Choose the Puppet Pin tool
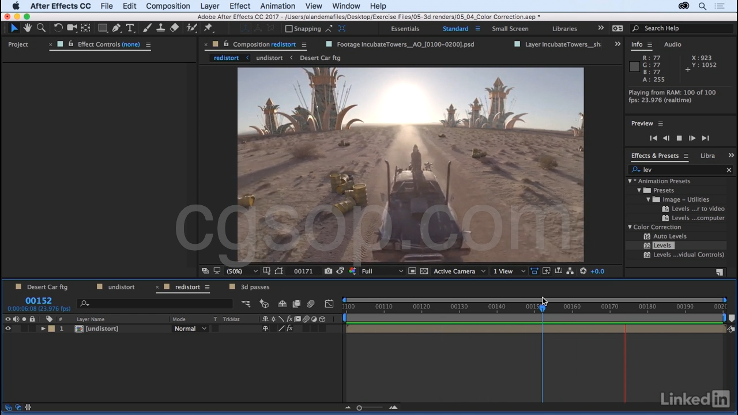The image size is (738, 415). 208,28
